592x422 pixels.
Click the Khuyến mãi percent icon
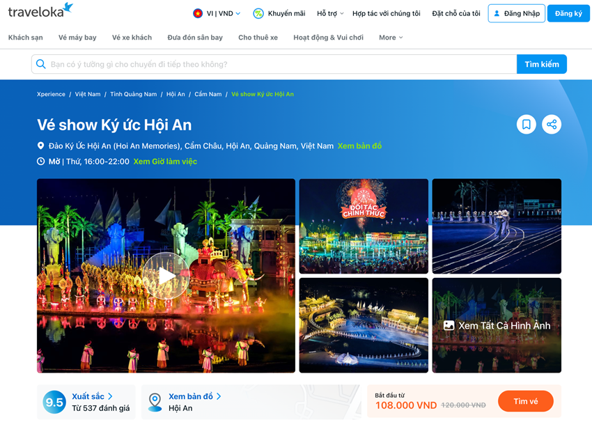(x=258, y=14)
